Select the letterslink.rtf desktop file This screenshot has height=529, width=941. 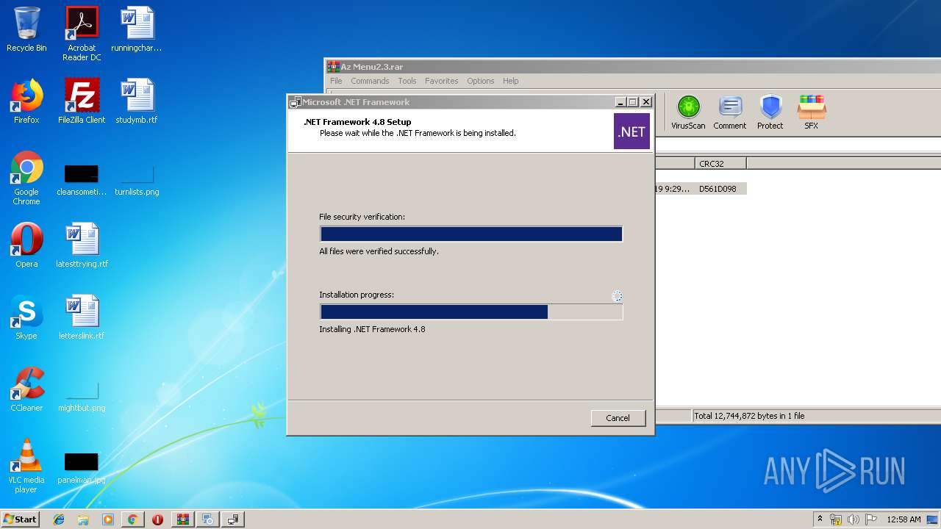tap(82, 317)
